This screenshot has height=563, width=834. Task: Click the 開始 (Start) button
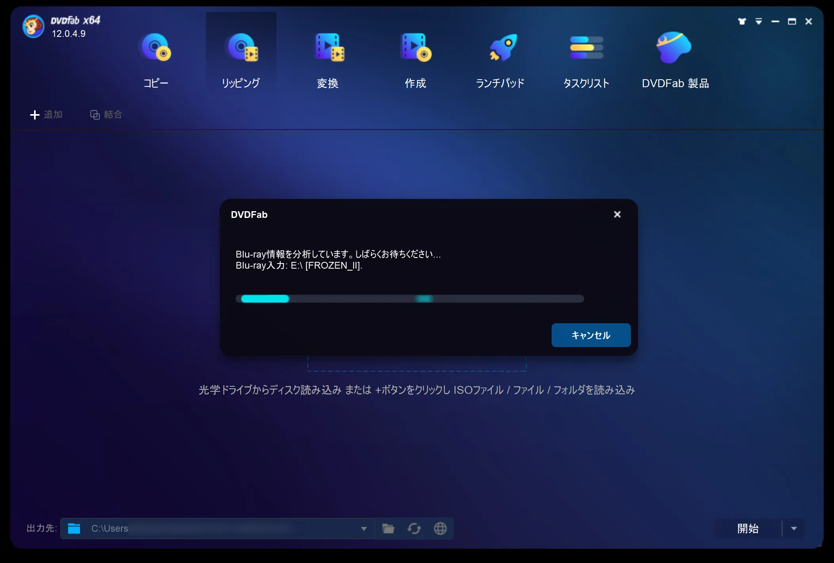[x=748, y=528]
